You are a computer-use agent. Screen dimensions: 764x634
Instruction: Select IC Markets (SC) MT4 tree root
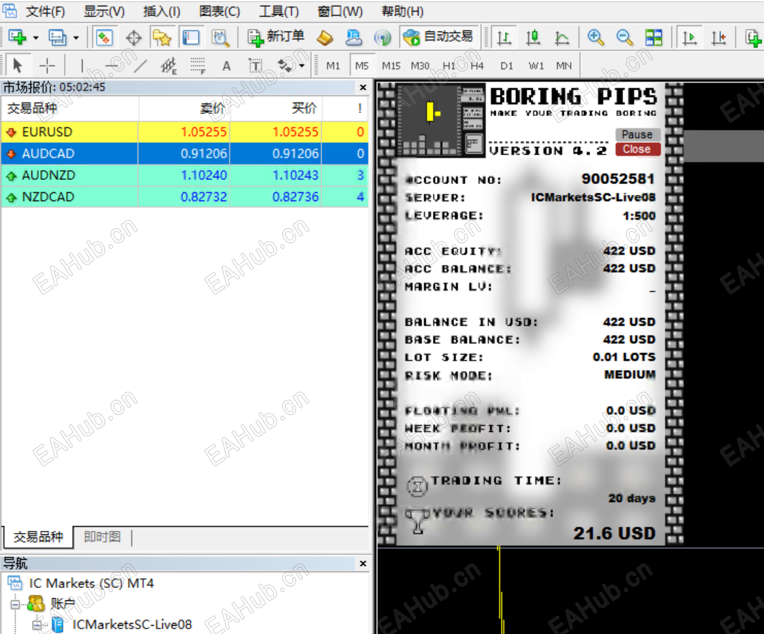point(91,583)
